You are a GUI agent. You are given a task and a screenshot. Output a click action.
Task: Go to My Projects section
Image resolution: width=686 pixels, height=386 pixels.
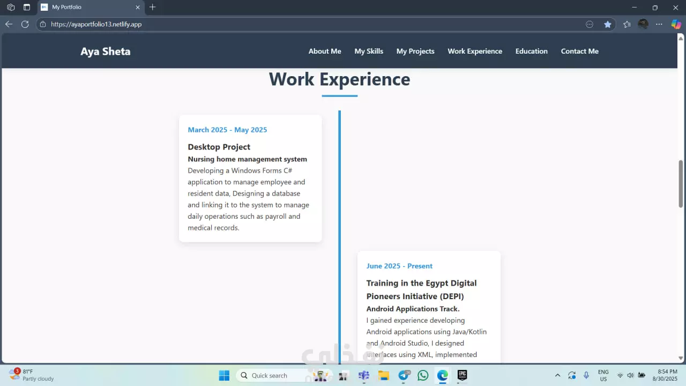(415, 51)
